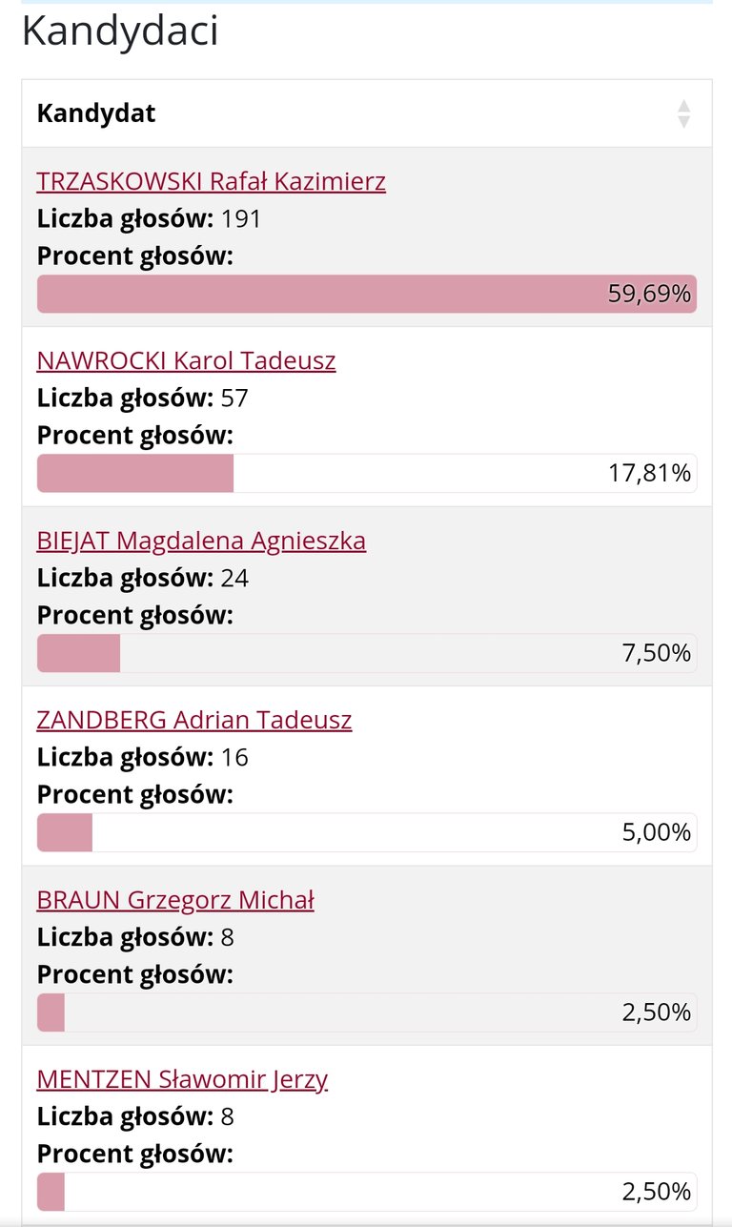Click Trzaskowski's vote count 191
This screenshot has width=732, height=1227.
pos(241,219)
